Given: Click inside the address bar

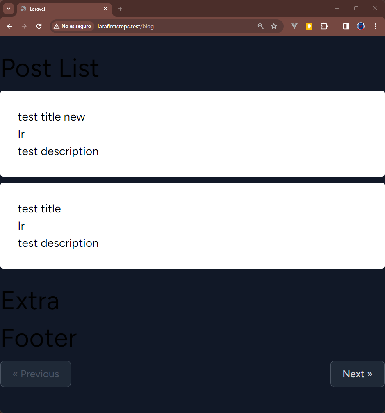Looking at the screenshot, I should [x=172, y=26].
